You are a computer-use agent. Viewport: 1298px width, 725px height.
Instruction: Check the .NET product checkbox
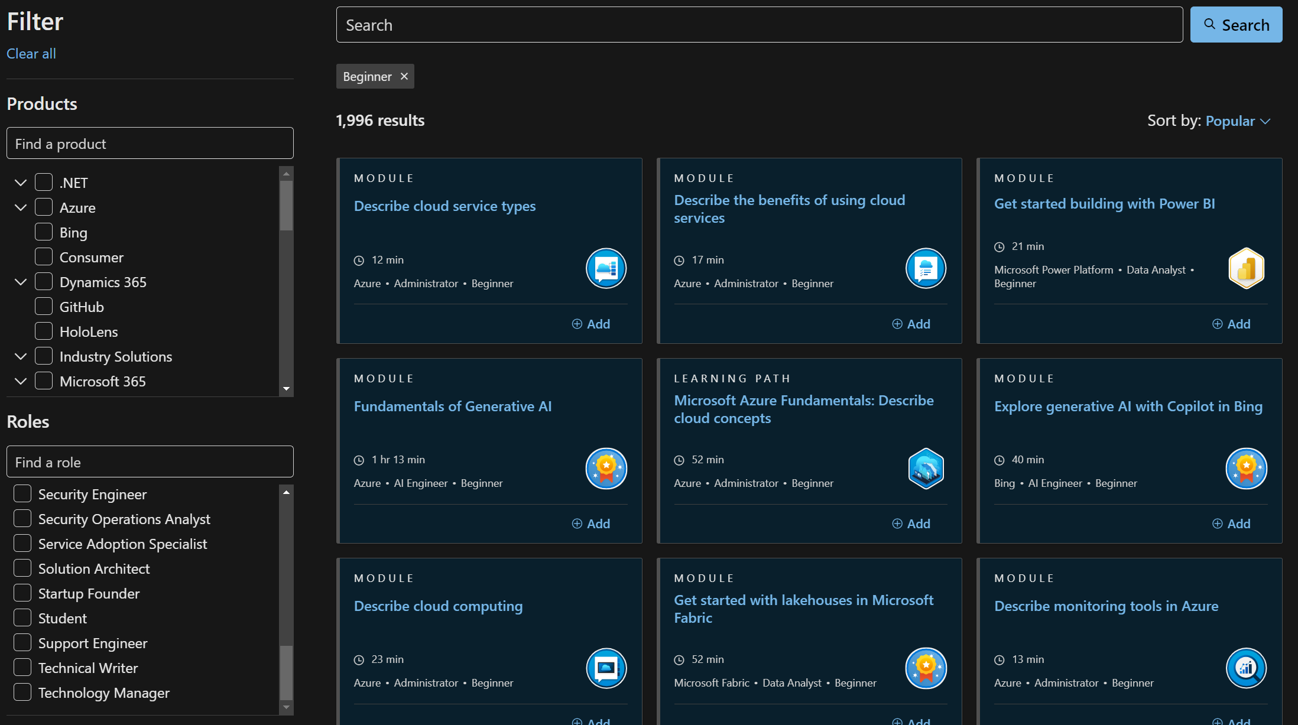click(44, 182)
